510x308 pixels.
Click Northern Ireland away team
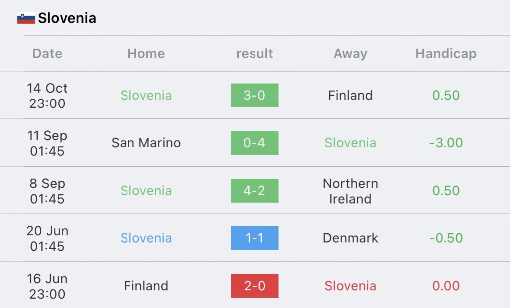tap(350, 191)
